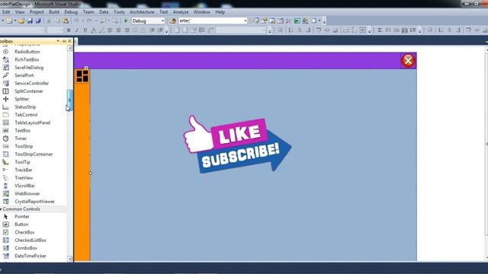
Task: Open Find in Files toolbar icon
Action: (x=173, y=21)
